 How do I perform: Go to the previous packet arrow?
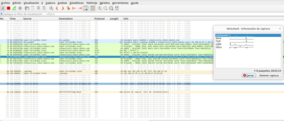click(57, 8)
